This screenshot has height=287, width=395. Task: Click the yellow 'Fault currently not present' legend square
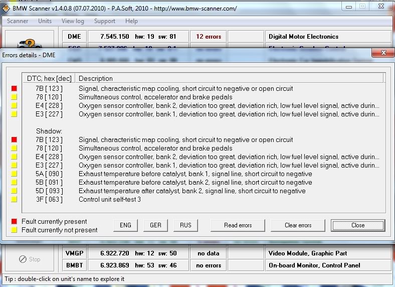tap(14, 230)
